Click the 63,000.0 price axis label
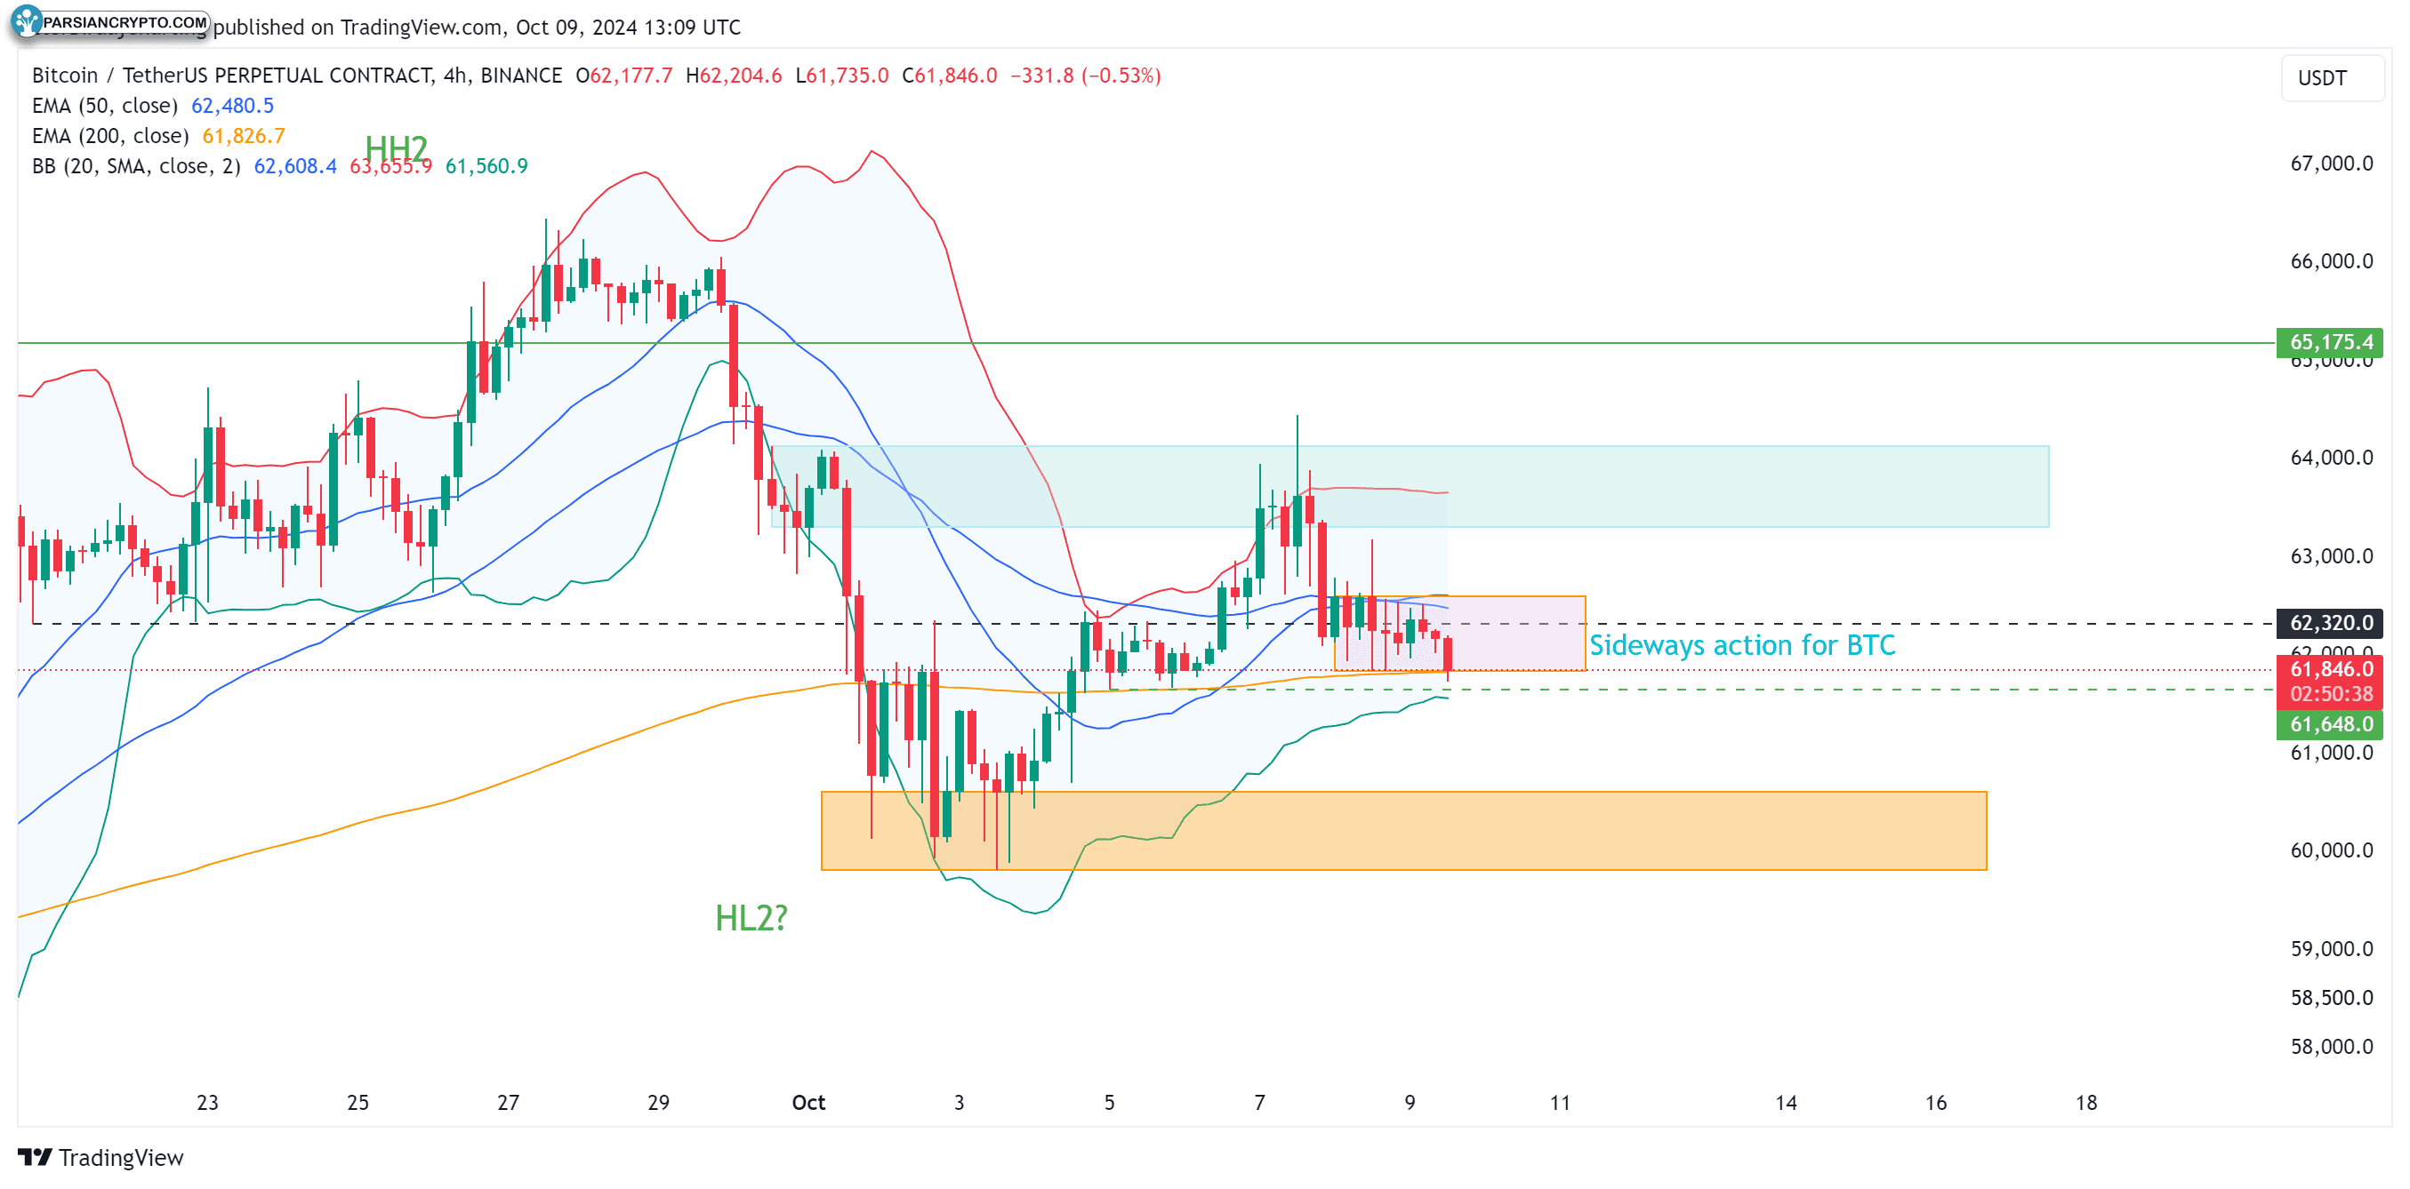This screenshot has height=1189, width=2410. tap(2331, 556)
